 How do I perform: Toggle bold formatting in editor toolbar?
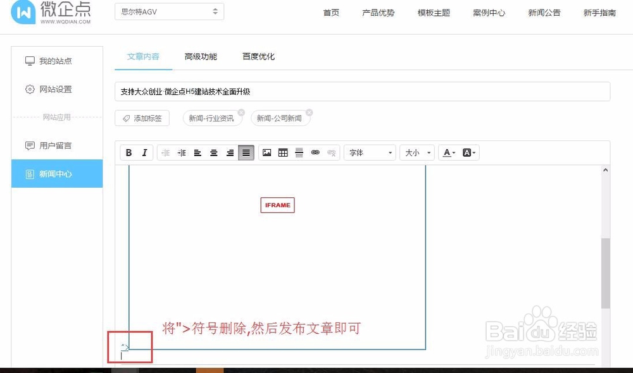[x=128, y=153]
